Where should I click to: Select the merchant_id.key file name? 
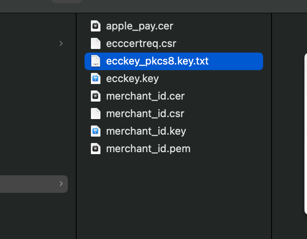146,131
